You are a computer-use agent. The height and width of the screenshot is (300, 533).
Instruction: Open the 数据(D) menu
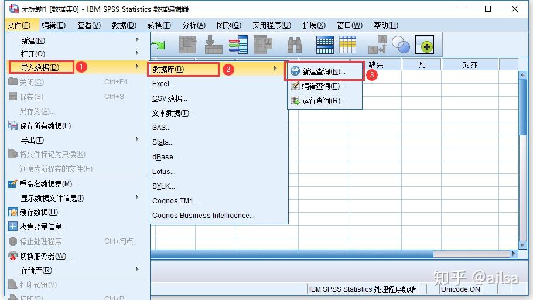(124, 25)
